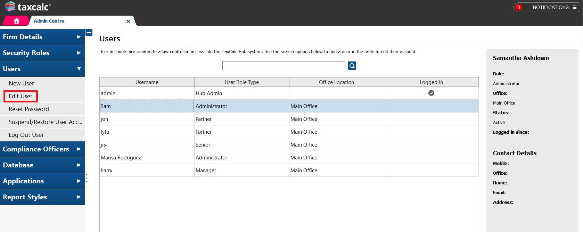The image size is (583, 232).
Task: Click into the user search field
Action: pos(284,66)
